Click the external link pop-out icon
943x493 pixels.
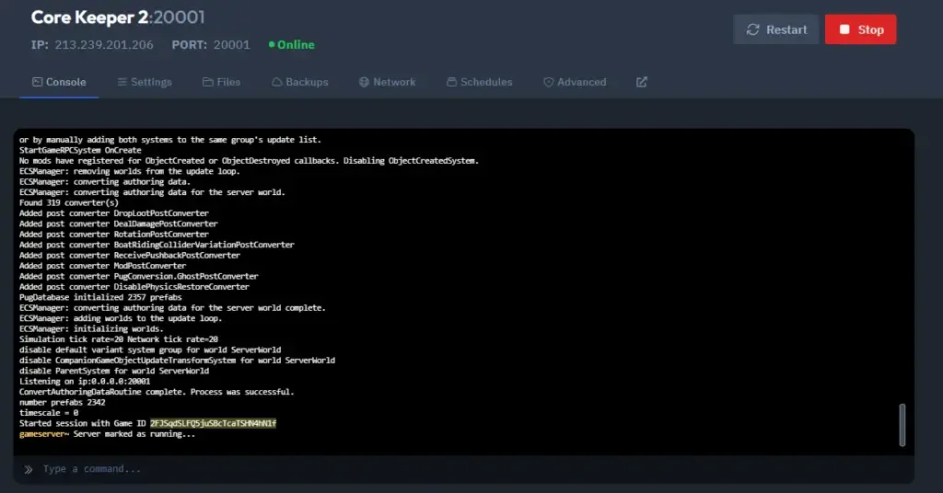[642, 82]
